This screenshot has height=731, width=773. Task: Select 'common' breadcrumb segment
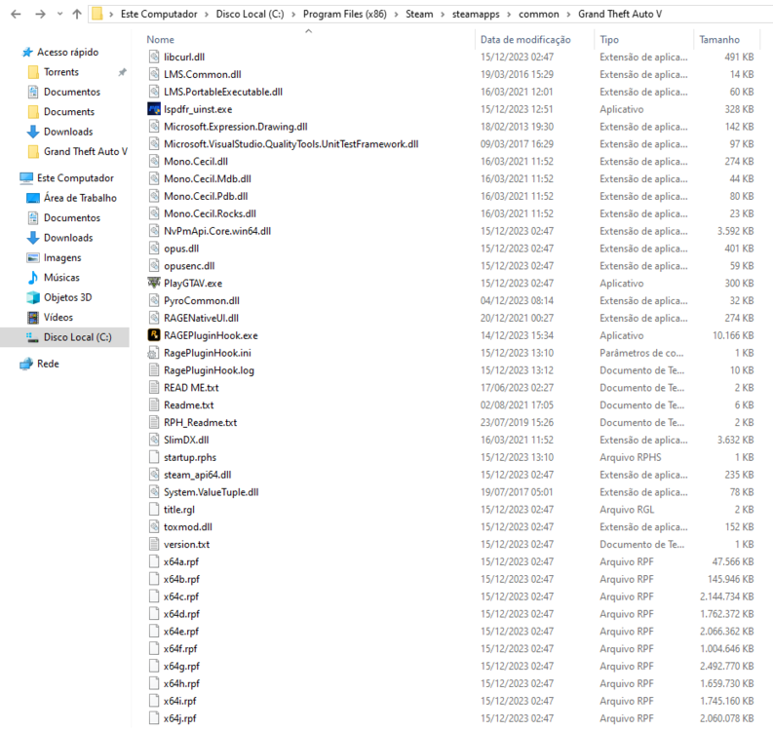(x=538, y=15)
